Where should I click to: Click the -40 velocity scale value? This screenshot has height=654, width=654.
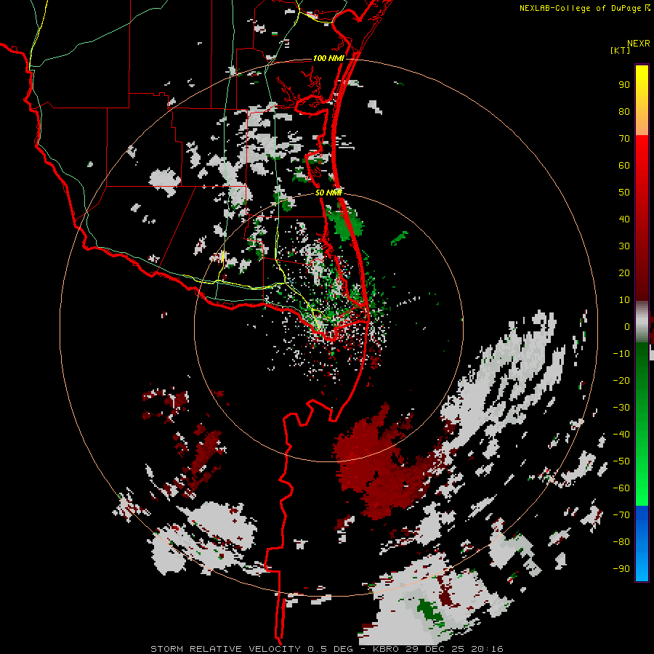coord(621,435)
